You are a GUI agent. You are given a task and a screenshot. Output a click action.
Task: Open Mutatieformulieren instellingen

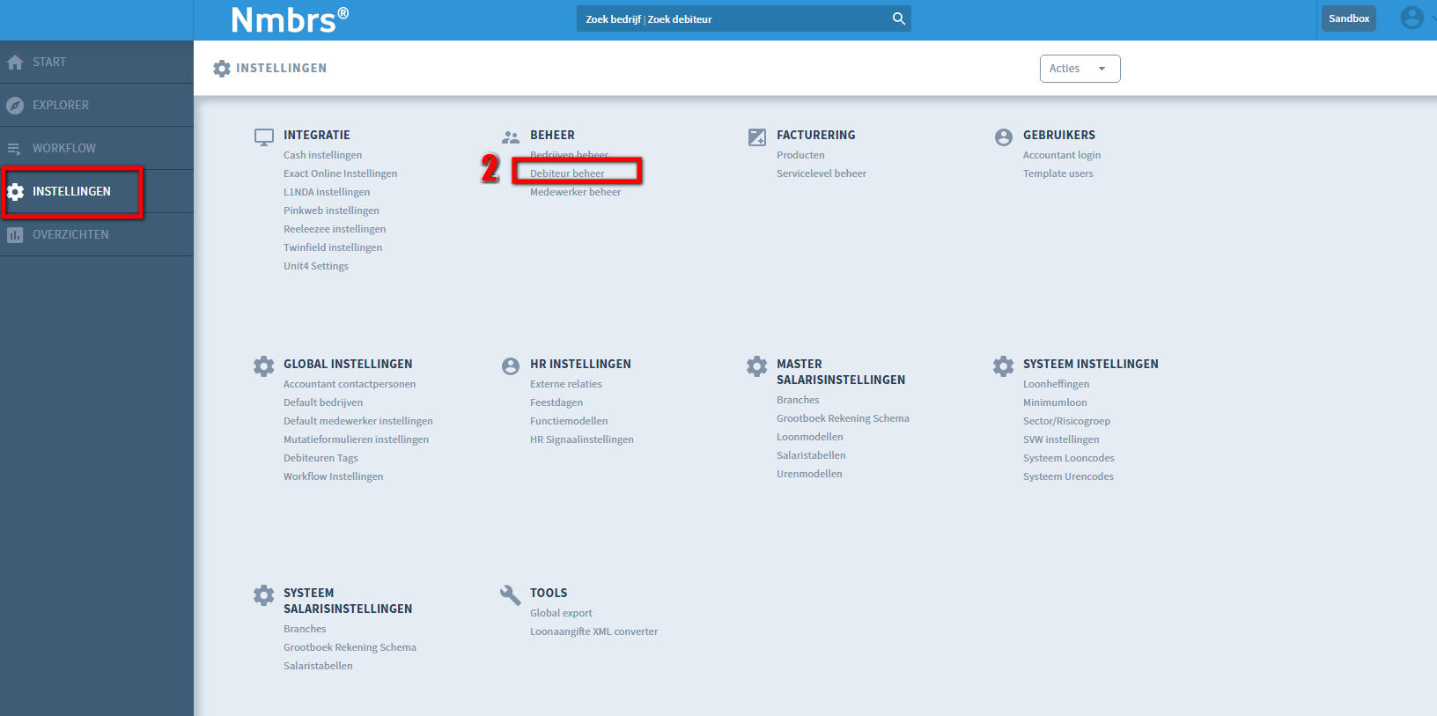click(356, 439)
